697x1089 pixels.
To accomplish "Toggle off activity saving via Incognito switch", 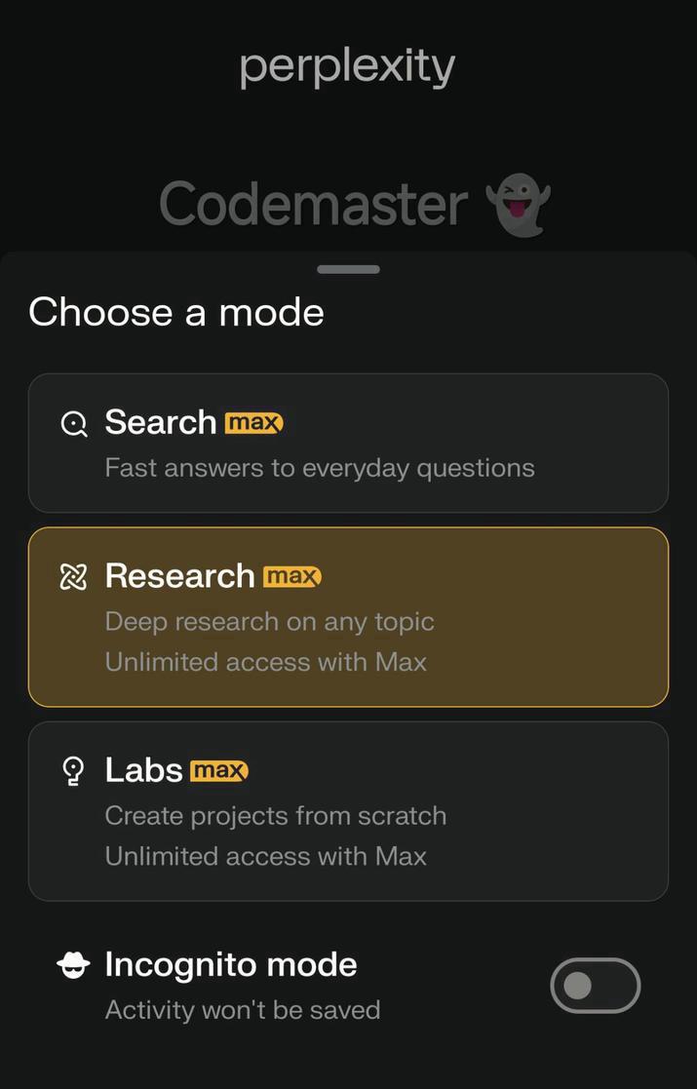I will (x=595, y=986).
